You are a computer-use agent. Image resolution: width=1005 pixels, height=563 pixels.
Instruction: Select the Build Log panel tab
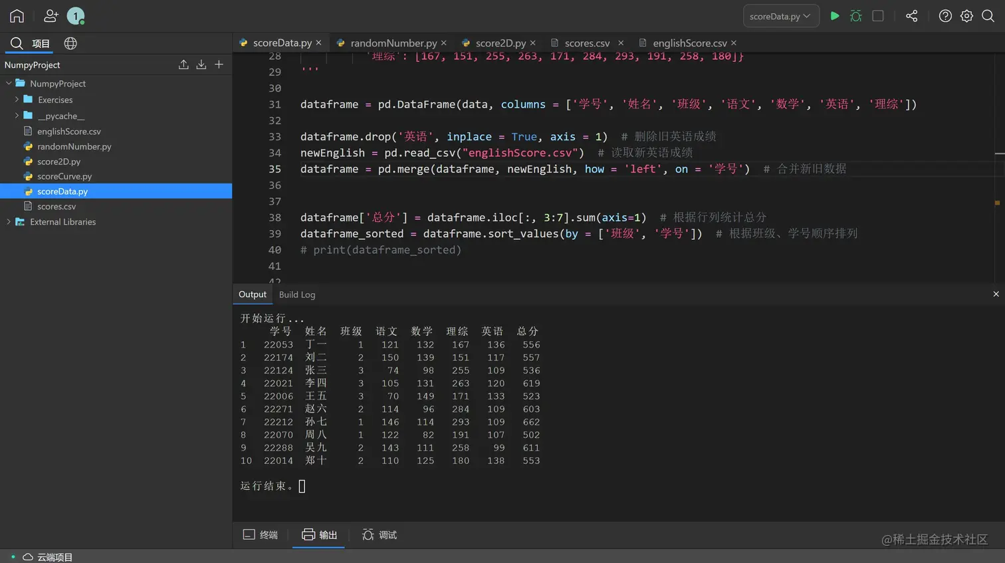pyautogui.click(x=297, y=294)
